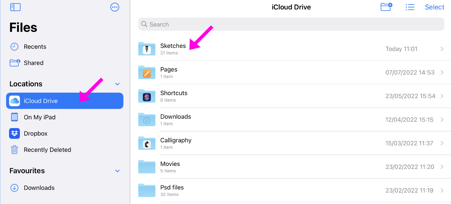This screenshot has height=204, width=451.
Task: Open the Sketches folder icon
Action: pyautogui.click(x=147, y=49)
